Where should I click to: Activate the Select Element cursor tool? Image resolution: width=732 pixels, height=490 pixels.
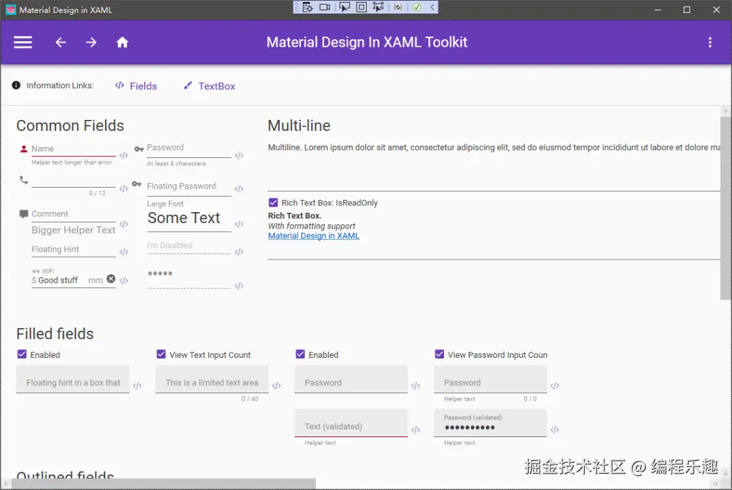344,7
